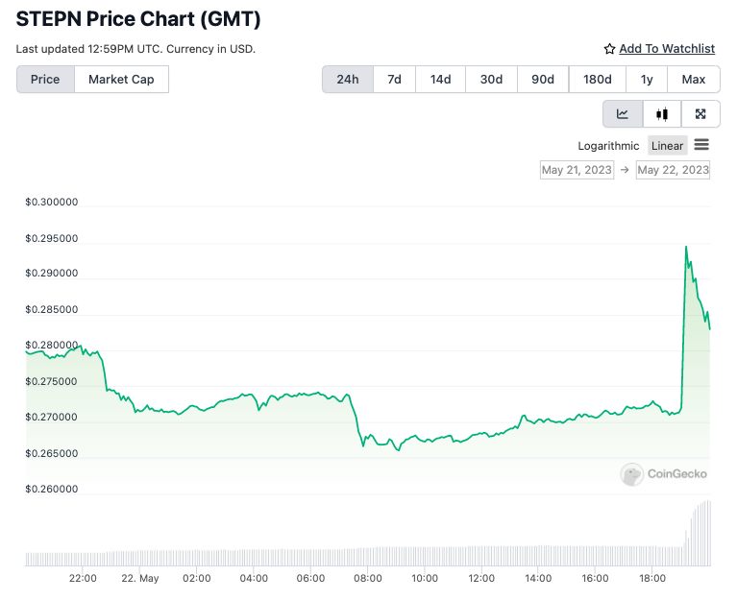Choose 180d time range
737x600 pixels.
(x=598, y=80)
